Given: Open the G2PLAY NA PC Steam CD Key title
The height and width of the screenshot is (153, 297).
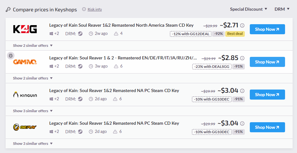Looking at the screenshot, I should pyautogui.click(x=114, y=123).
